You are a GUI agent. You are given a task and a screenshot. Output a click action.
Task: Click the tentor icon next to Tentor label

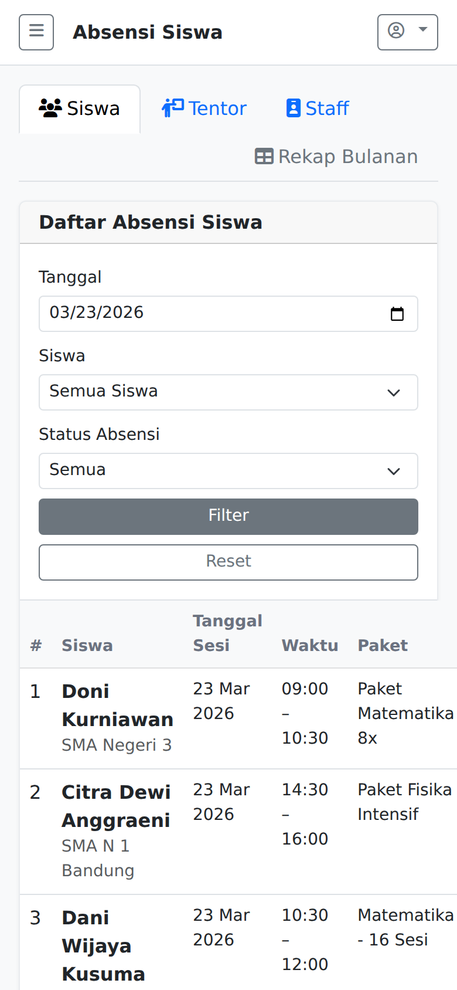pos(170,107)
